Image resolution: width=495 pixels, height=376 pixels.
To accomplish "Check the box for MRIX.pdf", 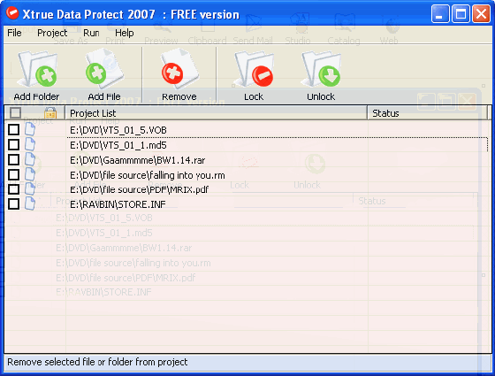I will (13, 189).
